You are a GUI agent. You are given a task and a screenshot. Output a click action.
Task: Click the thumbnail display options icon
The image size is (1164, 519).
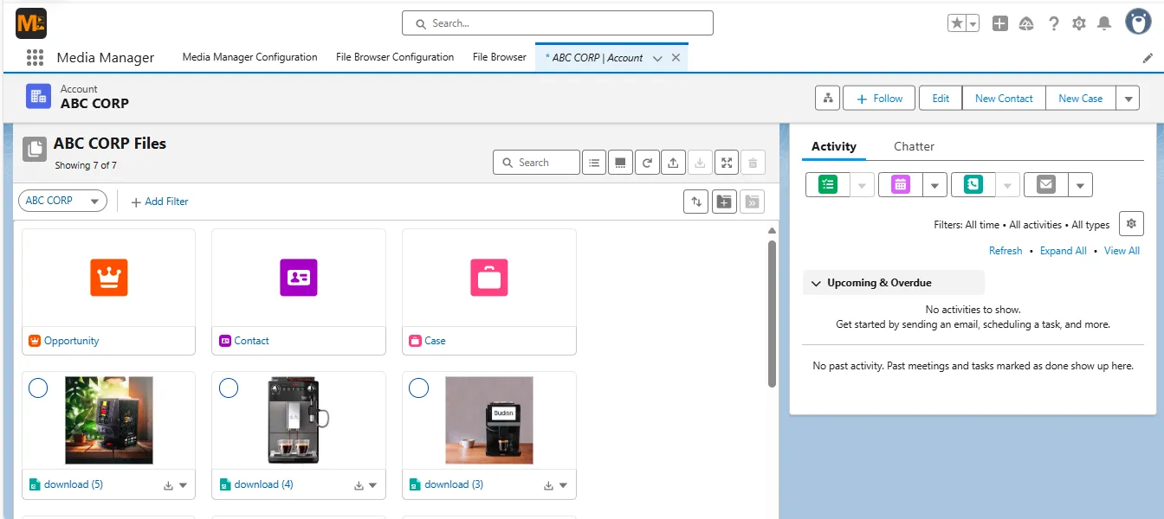[x=619, y=162]
